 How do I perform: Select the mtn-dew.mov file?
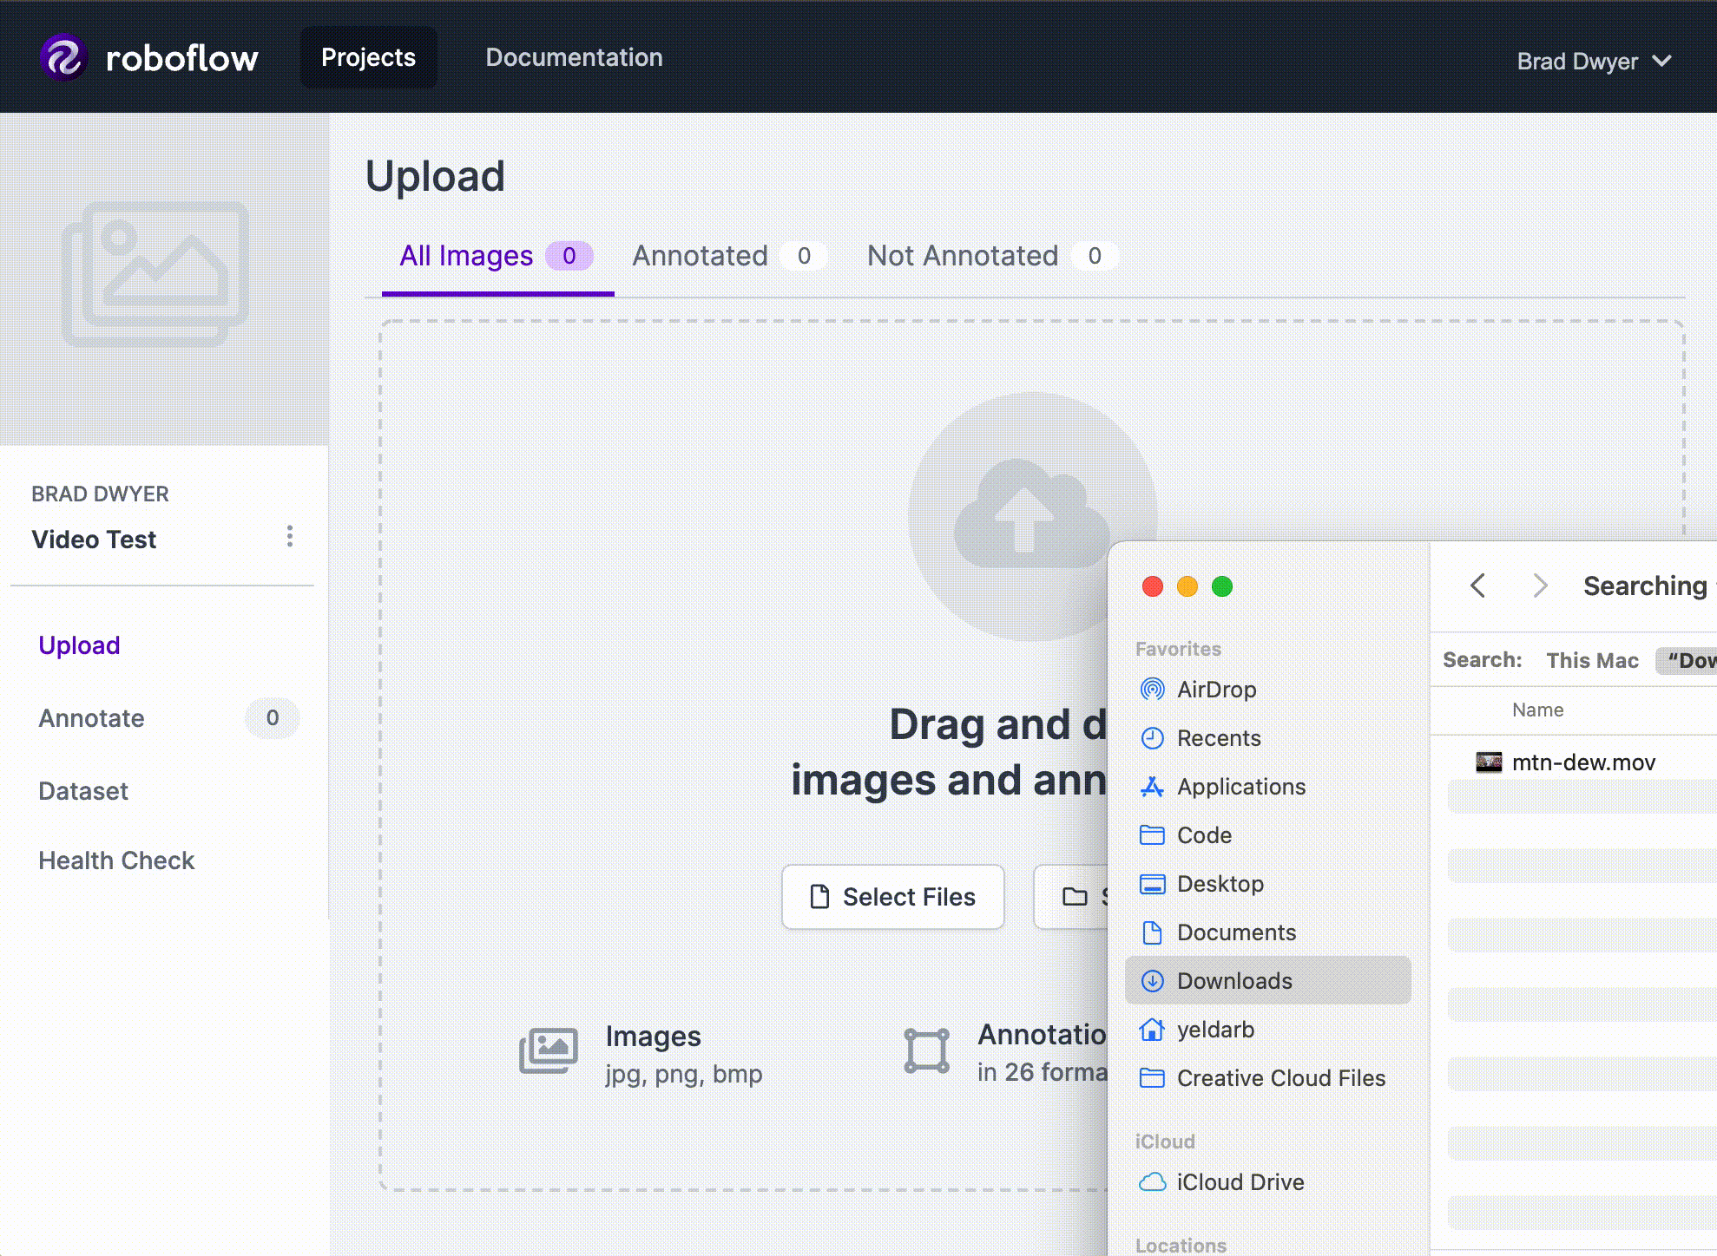[1582, 762]
